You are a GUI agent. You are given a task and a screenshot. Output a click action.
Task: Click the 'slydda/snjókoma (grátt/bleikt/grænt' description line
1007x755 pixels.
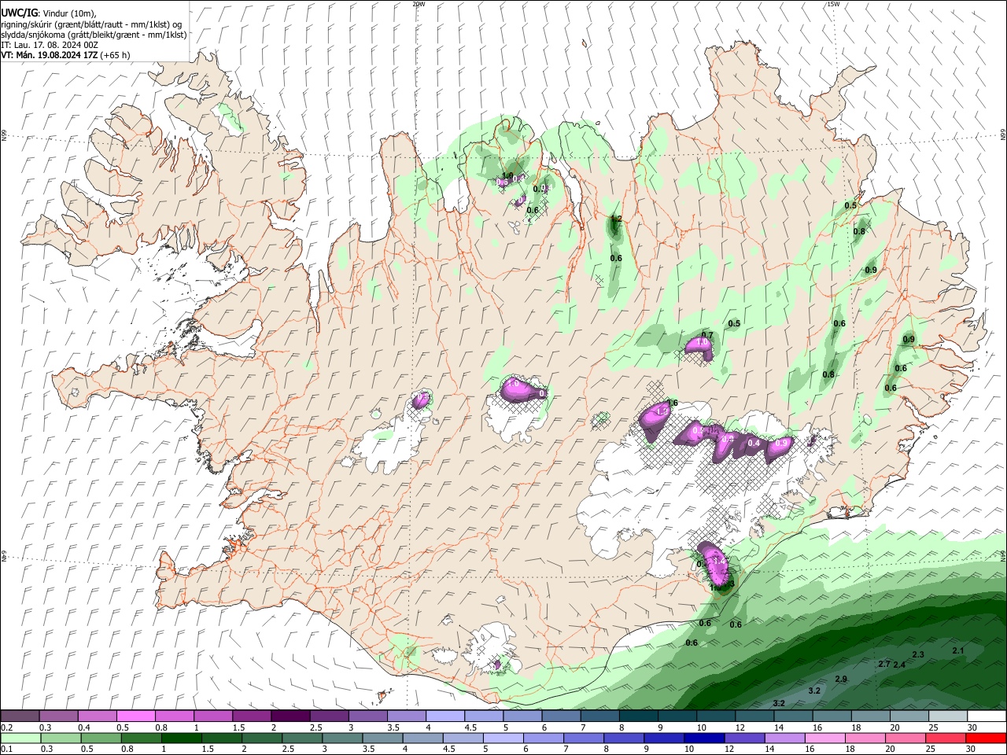click(94, 34)
